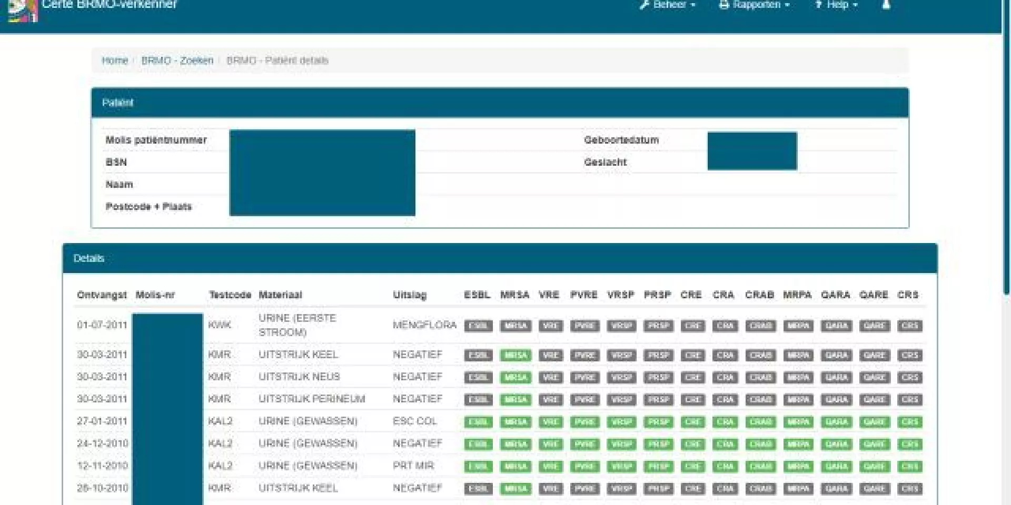Viewport: 1011px width, 505px height.
Task: Click green ESBL badge in ESC COL row
Action: (x=478, y=422)
